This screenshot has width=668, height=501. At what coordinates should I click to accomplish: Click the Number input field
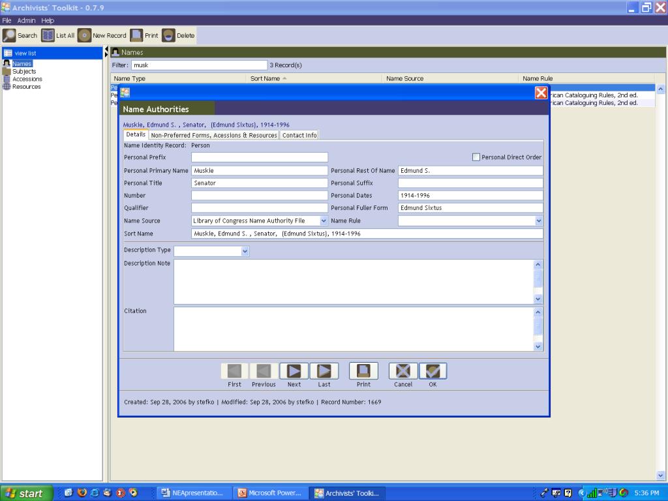[x=260, y=195]
